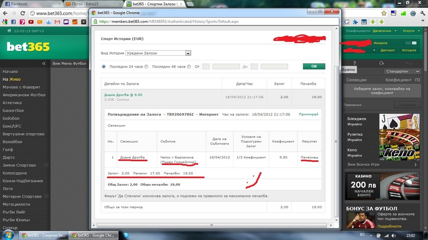Open Бокс/UFC in the left menu
428x240 pixels.
[12, 126]
